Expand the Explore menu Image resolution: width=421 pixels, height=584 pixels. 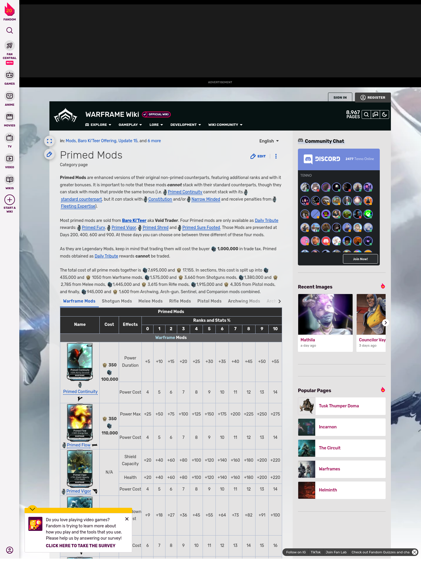pyautogui.click(x=98, y=125)
